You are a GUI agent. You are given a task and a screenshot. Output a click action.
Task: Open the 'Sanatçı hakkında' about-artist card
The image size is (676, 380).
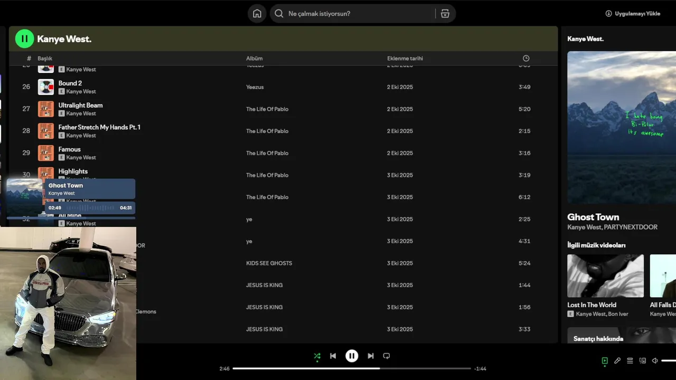pos(622,335)
